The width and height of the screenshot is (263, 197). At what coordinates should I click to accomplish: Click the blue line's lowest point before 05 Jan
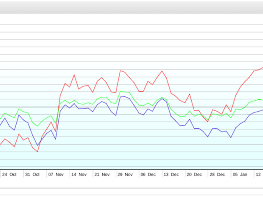[231, 137]
